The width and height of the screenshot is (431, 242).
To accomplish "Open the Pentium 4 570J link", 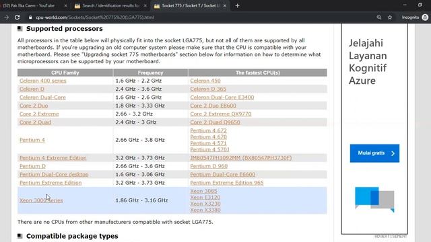I will pos(209,149).
